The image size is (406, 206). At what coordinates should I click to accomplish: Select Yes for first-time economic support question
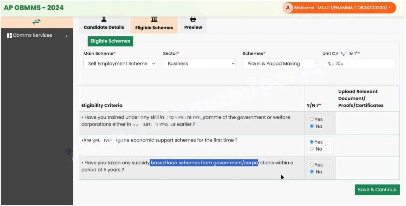(x=312, y=142)
